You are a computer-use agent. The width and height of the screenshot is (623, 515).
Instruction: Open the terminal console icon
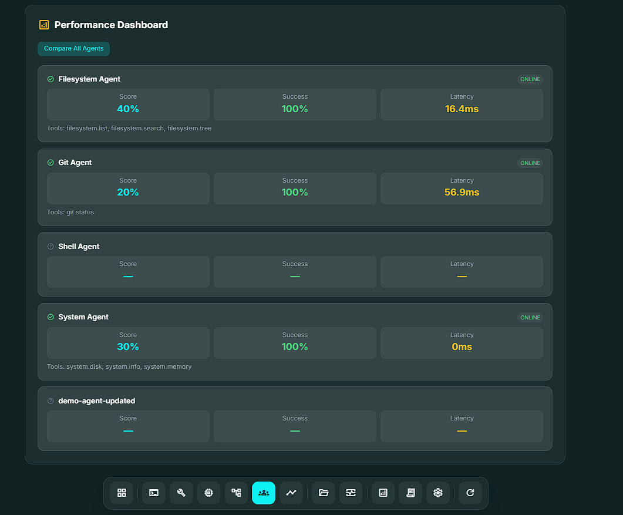(x=154, y=493)
